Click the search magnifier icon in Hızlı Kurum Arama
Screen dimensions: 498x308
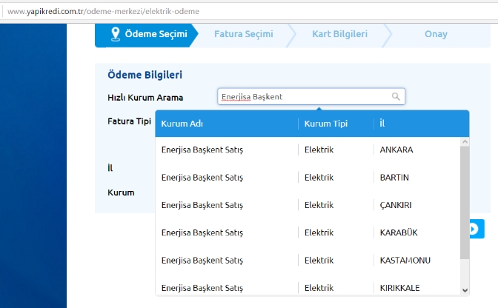click(396, 96)
